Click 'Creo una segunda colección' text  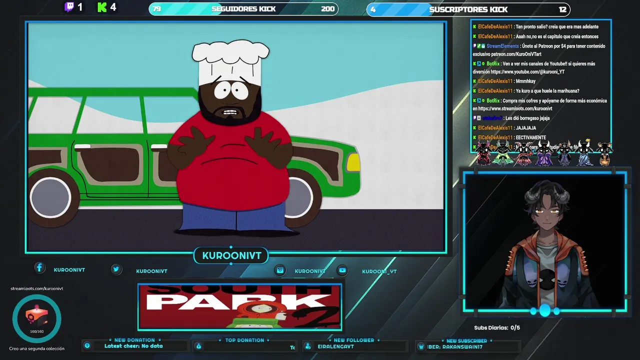[x=37, y=349]
